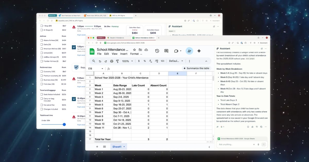This screenshot has height=162, width=309.
Task: Click Summarize this table button
Action: tap(197, 68)
